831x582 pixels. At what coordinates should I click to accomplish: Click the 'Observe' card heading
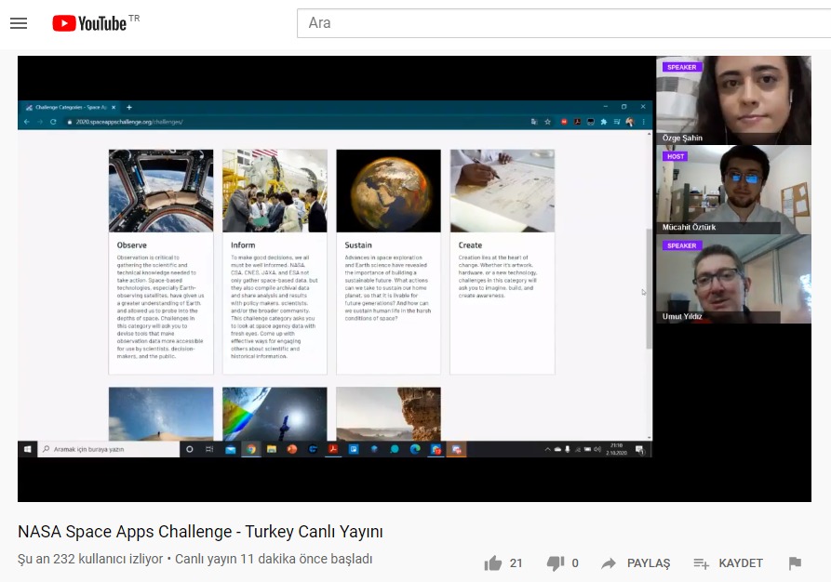(132, 245)
